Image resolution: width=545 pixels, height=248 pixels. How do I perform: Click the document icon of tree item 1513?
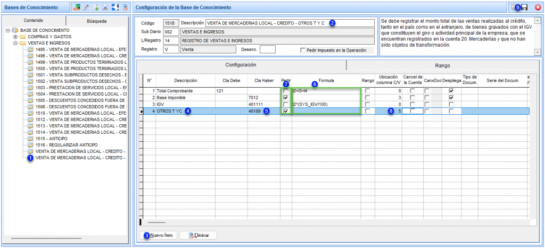tap(30, 126)
